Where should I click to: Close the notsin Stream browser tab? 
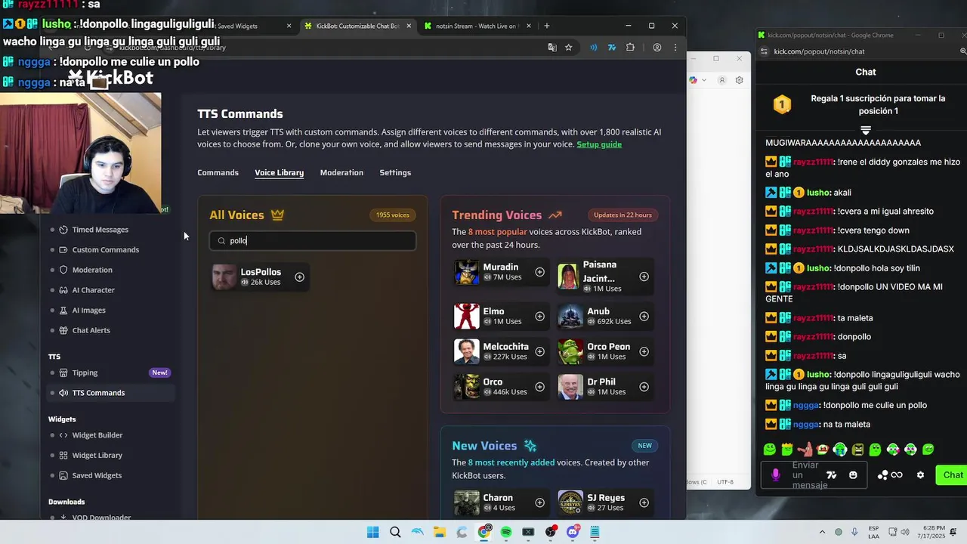click(528, 26)
